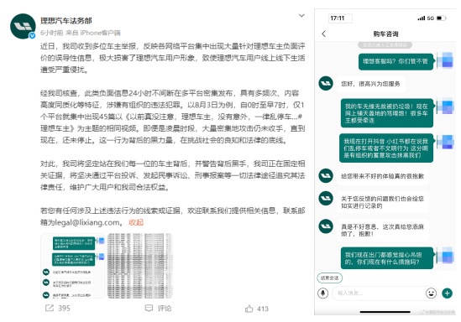Screen dimensions: 461x322
Task: Tap the agent avatar beside 关于您反馈的问题
Action: tap(326, 198)
